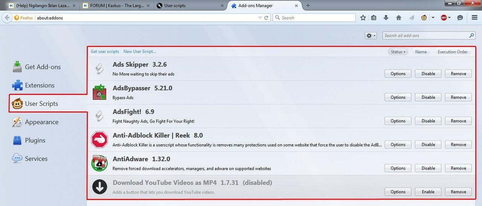Disable the AdsFight! script
The image size is (482, 206).
pos(428,121)
